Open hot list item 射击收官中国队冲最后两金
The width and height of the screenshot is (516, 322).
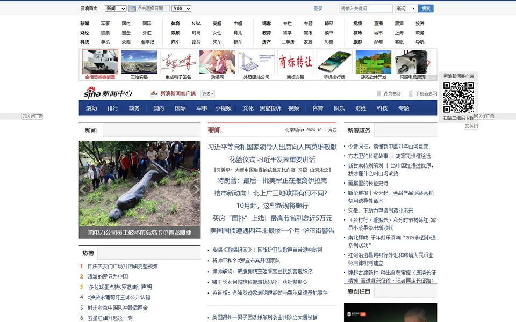pos(118,308)
